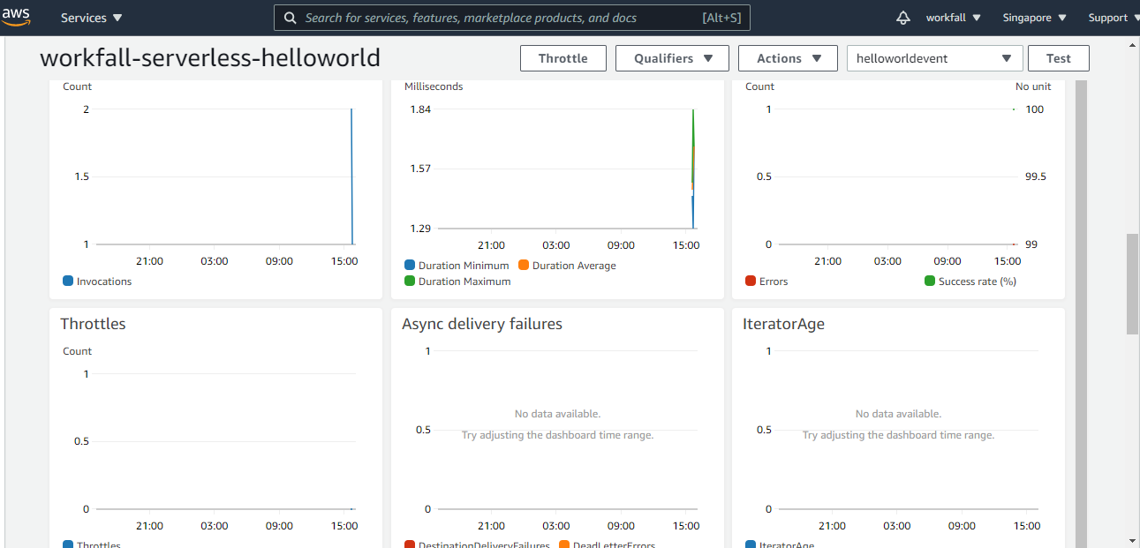Image resolution: width=1140 pixels, height=548 pixels.
Task: Open the AWS logo home link
Action: [16, 17]
